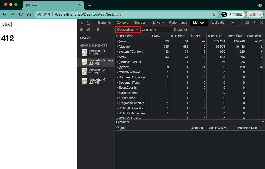Expand the FontFaceSet row
The height and width of the screenshot is (169, 265).
pos(117,98)
